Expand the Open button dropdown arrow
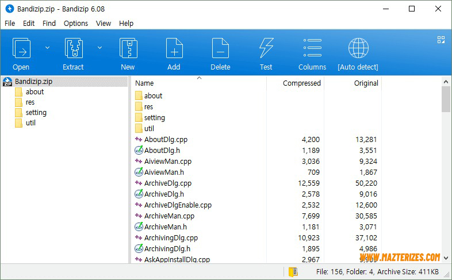452x280 pixels. [48, 48]
